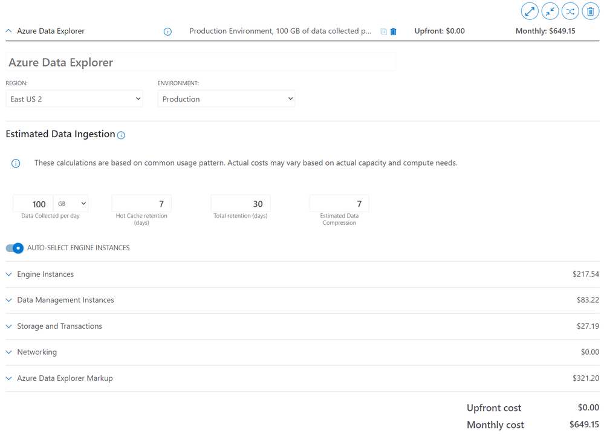Click the clone estimate copy icon
This screenshot has width=604, height=434.
click(384, 31)
